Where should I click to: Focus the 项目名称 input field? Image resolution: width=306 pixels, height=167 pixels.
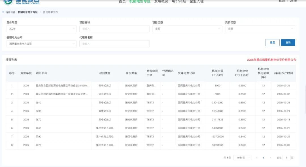114,29
